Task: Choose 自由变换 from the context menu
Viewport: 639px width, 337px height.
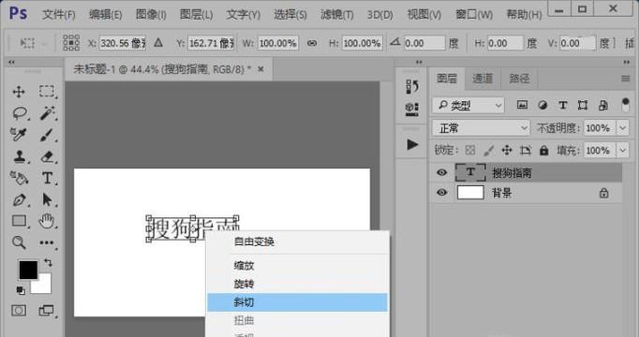Action: point(298,242)
